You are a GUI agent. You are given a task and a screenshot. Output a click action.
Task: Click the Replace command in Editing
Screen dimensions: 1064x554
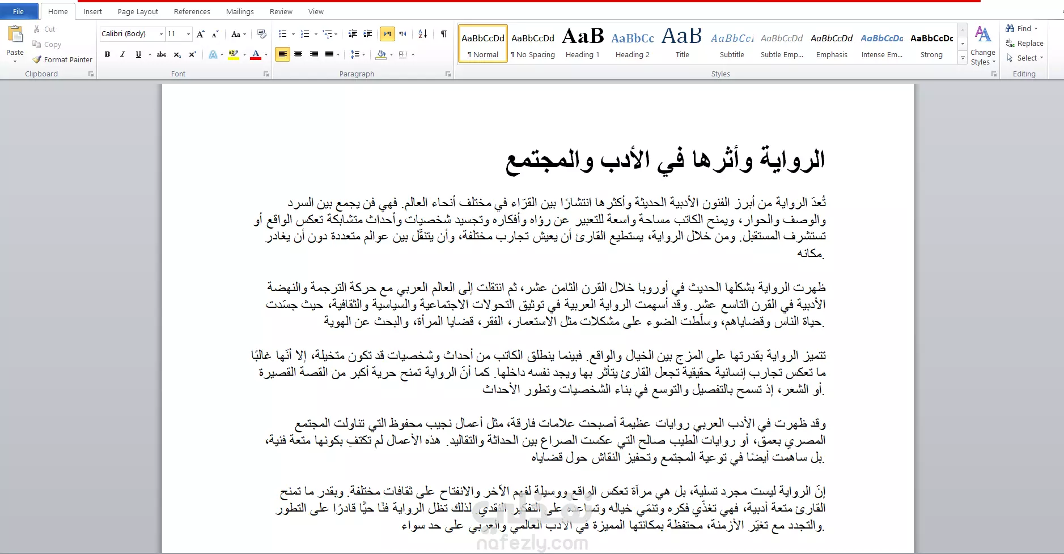[x=1024, y=44]
